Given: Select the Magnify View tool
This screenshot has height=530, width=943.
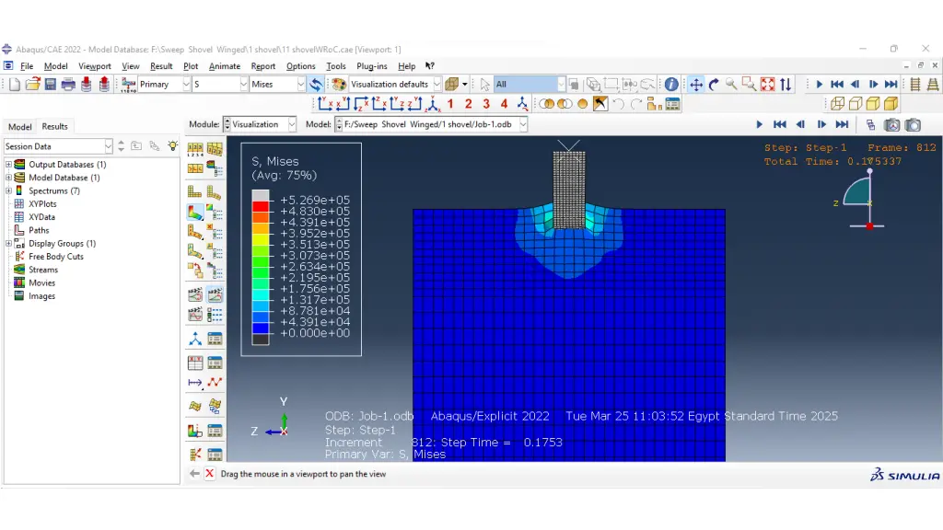Looking at the screenshot, I should click(731, 85).
